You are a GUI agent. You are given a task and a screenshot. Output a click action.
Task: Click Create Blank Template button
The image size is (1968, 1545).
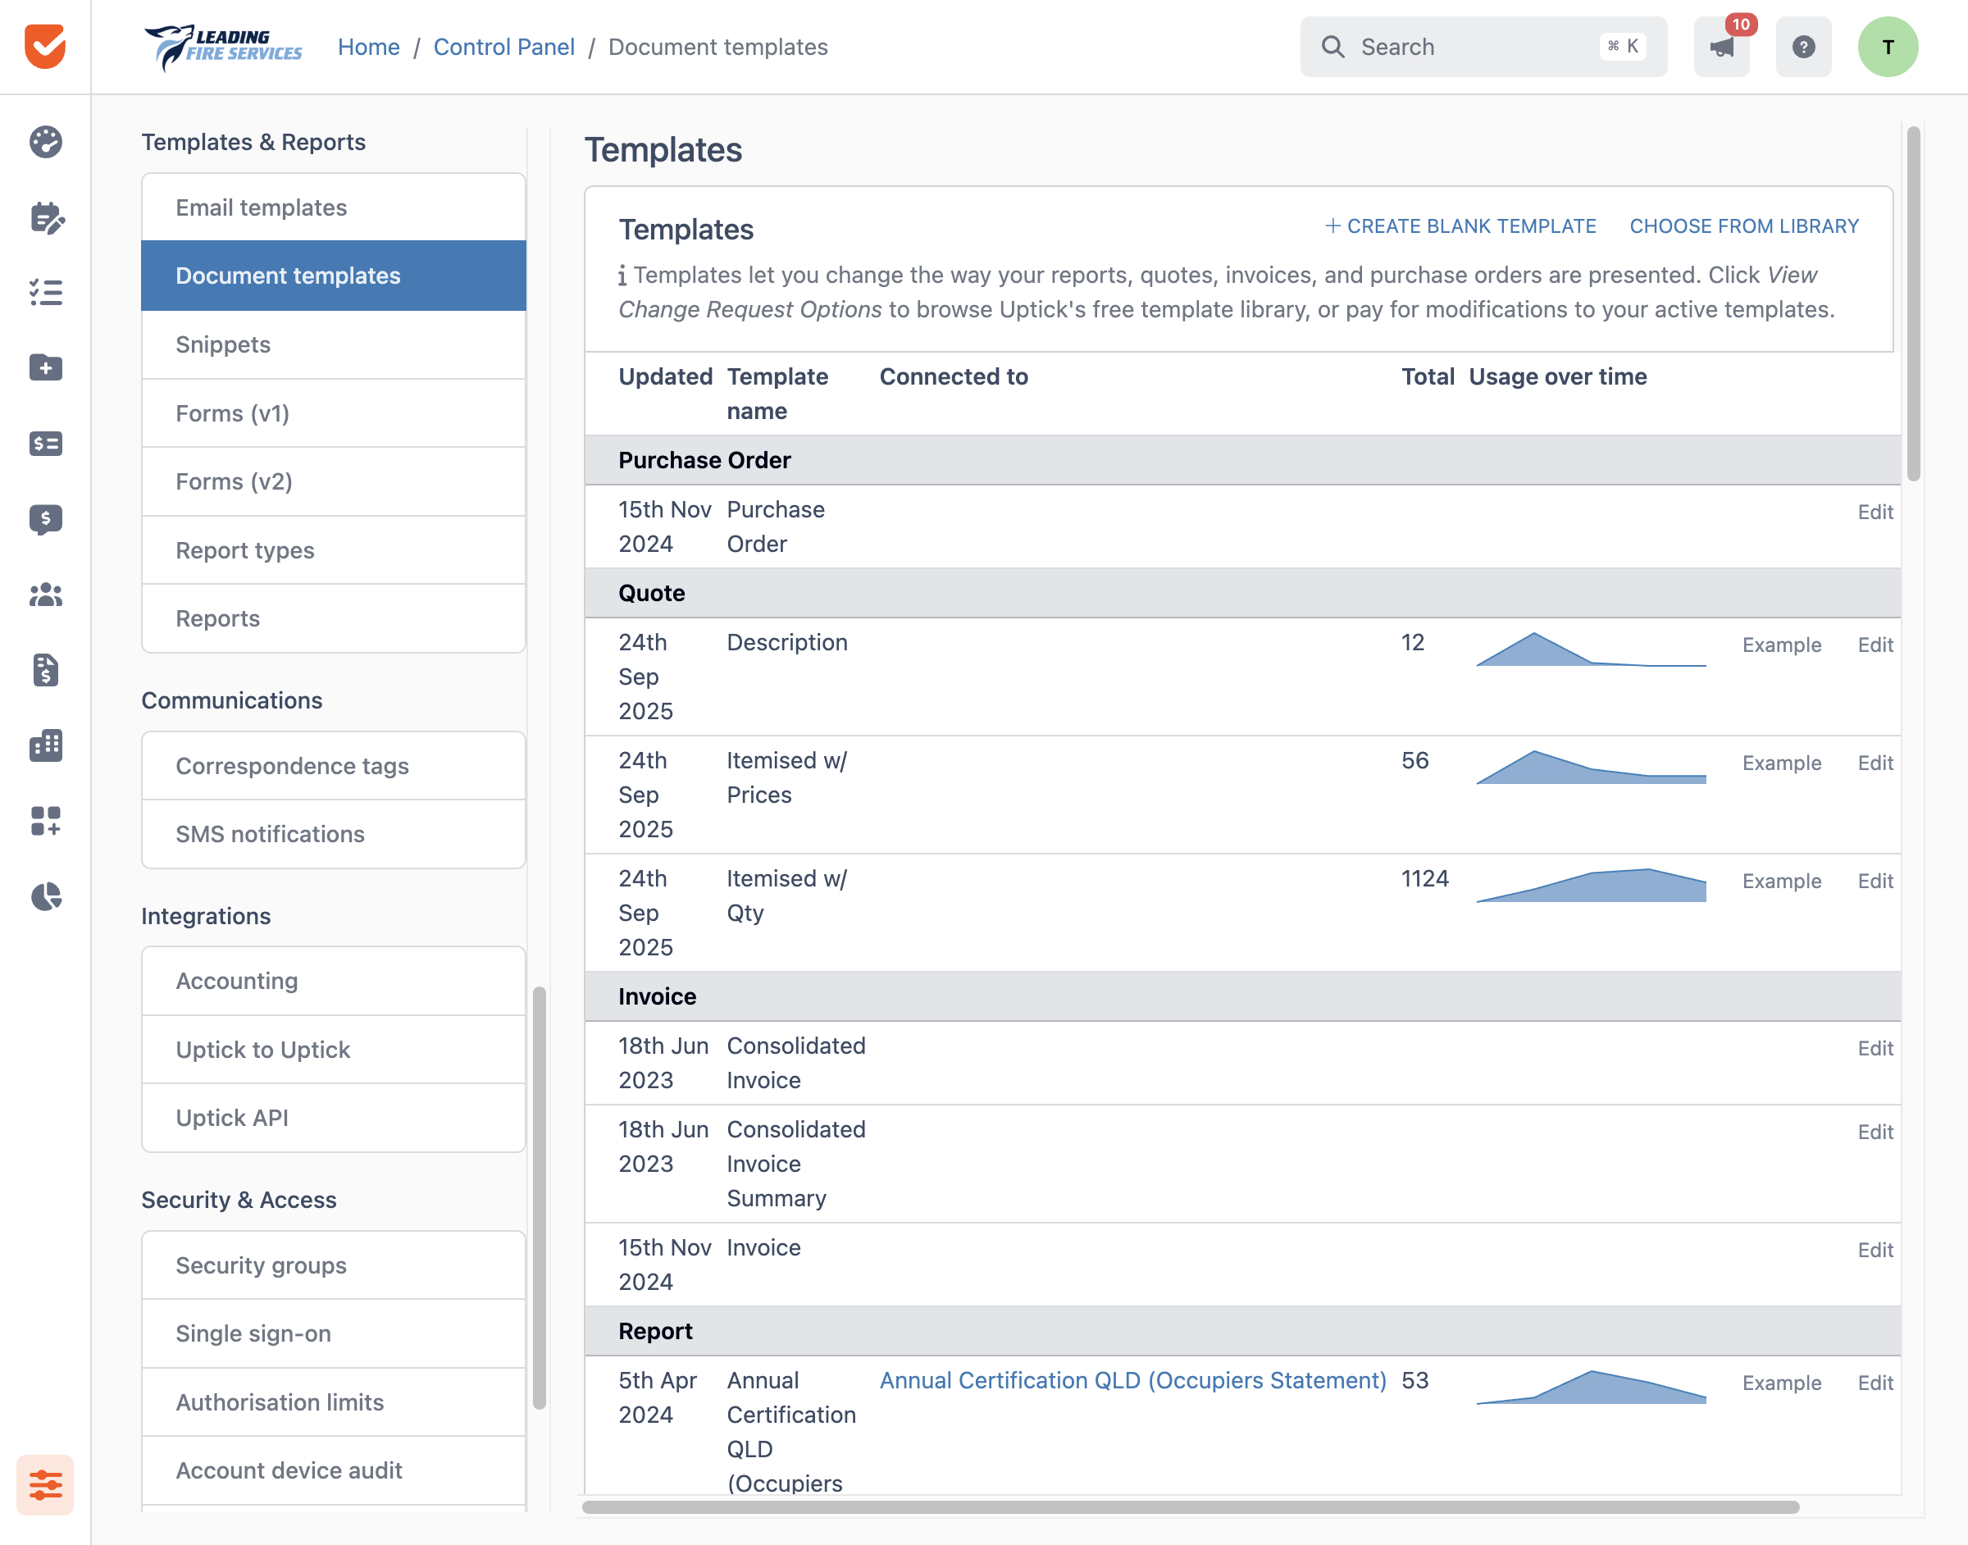coord(1460,226)
